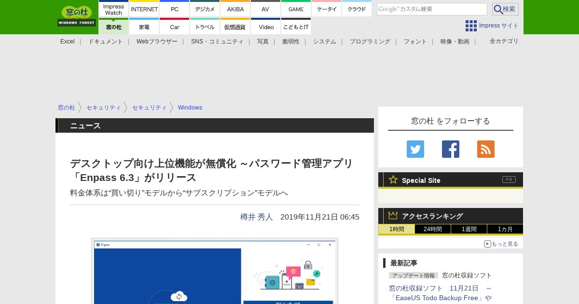Image resolution: width=579 pixels, height=304 pixels.
Task: Go to the Excel category
Action: 68,41
